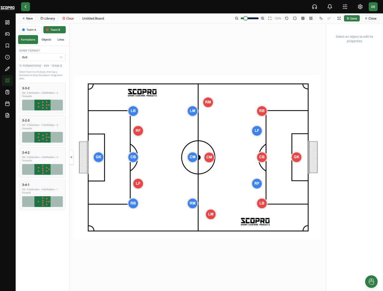The height and width of the screenshot is (291, 383).
Task: Apply the 3-2-3 formation card
Action: click(x=42, y=130)
